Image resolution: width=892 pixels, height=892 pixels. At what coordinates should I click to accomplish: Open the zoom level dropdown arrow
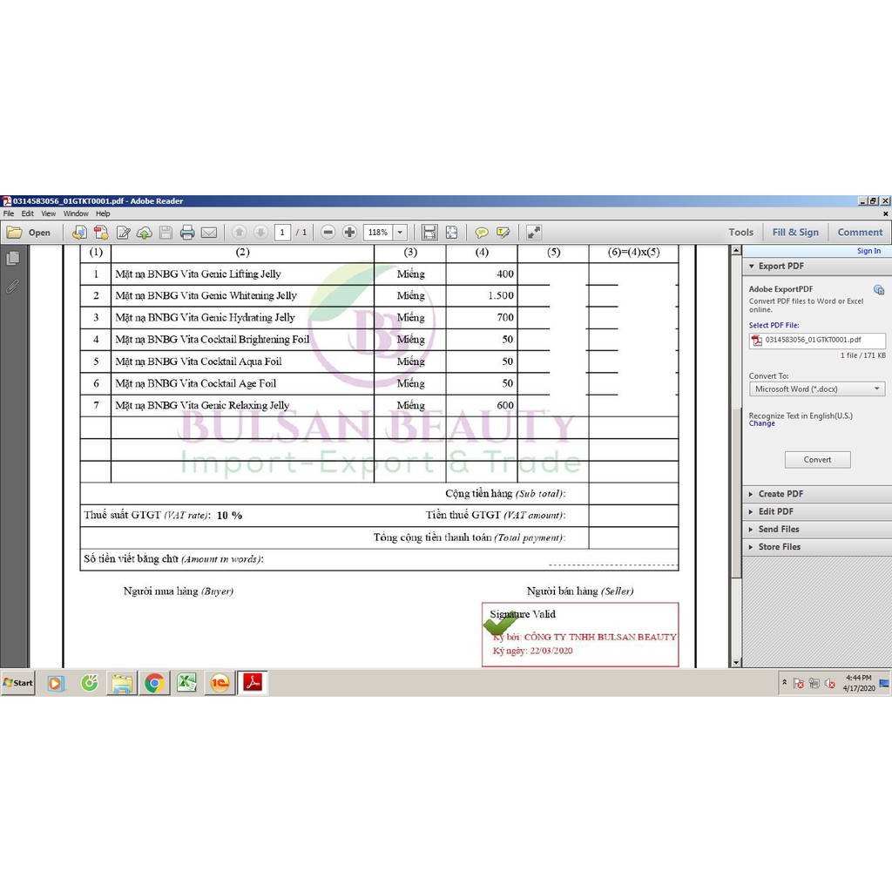(x=400, y=232)
